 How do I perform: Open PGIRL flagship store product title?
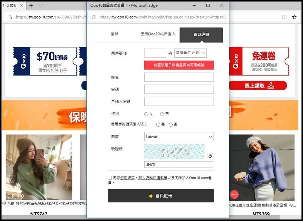(x=262, y=205)
